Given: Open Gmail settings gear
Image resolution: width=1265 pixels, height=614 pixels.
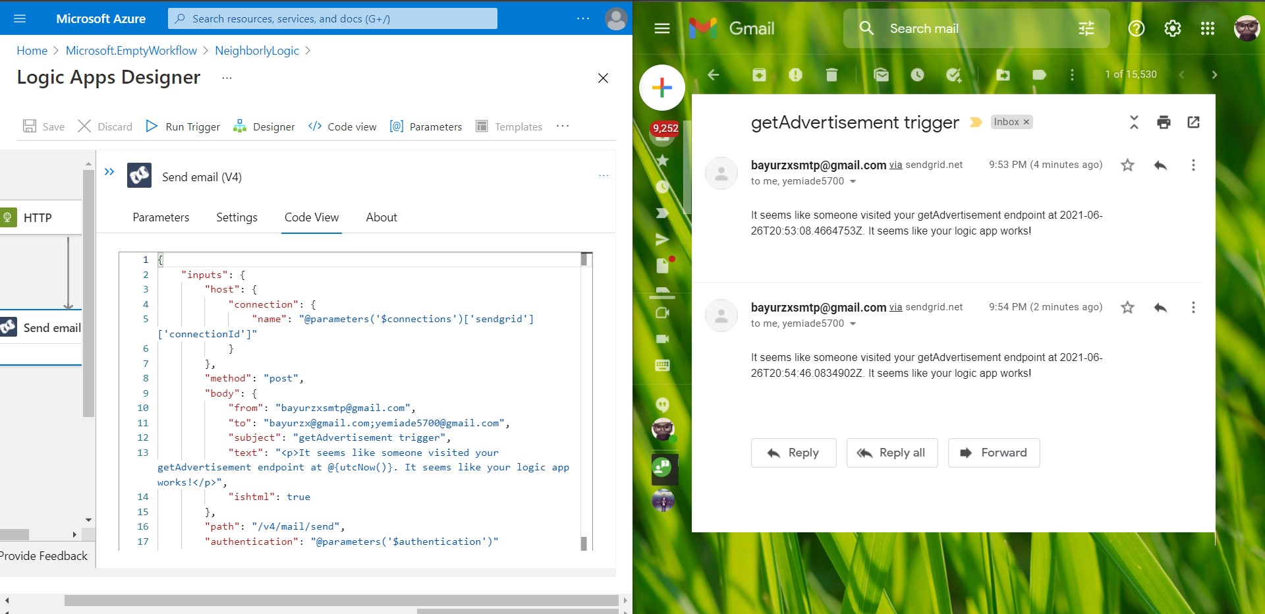Looking at the screenshot, I should [x=1173, y=28].
